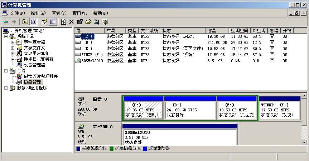Toggle the Show/Hide Action Pane button

[53, 22]
